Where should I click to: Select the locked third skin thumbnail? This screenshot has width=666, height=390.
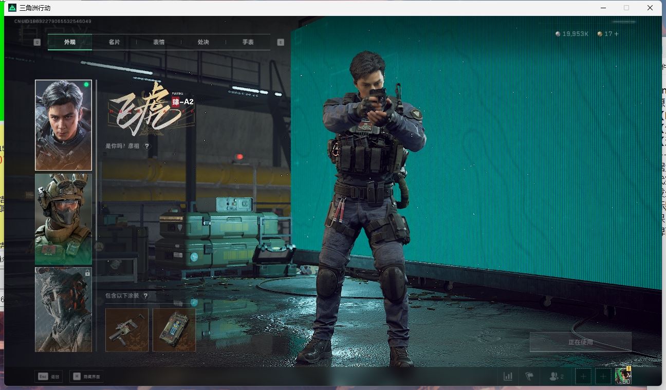[63, 309]
